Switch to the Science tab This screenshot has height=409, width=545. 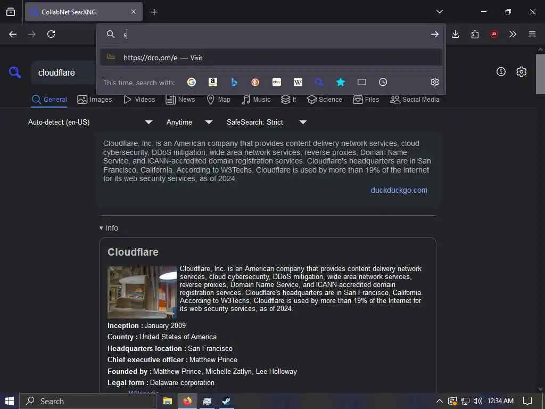click(324, 100)
